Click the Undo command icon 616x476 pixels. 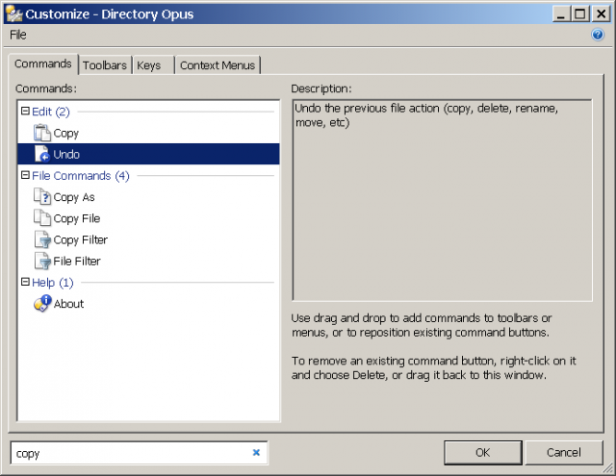(x=42, y=154)
